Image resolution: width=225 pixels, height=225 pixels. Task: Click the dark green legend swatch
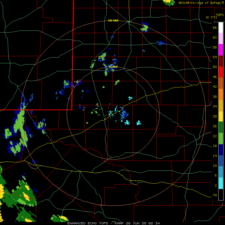tap(221, 127)
